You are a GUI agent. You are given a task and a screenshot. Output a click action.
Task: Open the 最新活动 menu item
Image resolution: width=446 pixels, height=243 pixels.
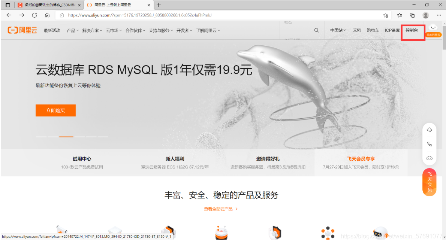click(52, 30)
